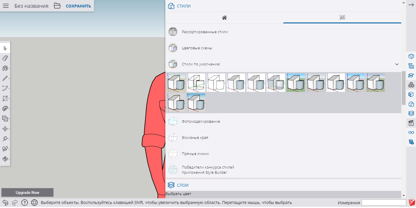Image resolution: width=416 pixels, height=208 pixels.
Task: Click the СОХРАНИТЬ save button
Action: [x=78, y=6]
